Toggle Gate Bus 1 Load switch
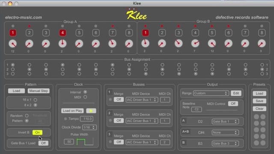The image size is (274, 154). (43, 143)
